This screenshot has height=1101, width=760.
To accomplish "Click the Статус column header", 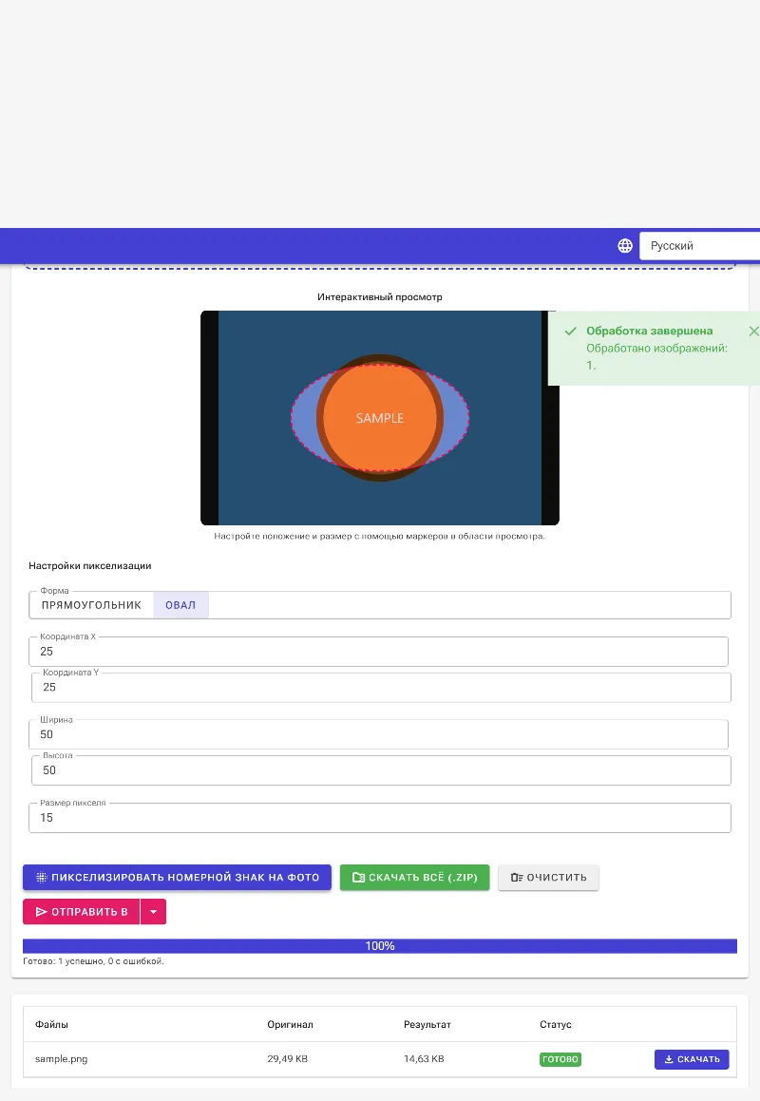I will tap(556, 1024).
